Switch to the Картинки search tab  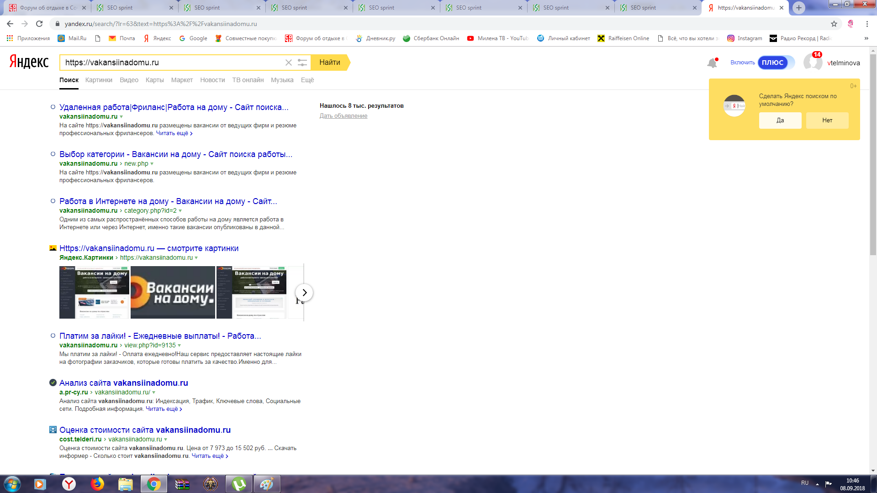99,80
